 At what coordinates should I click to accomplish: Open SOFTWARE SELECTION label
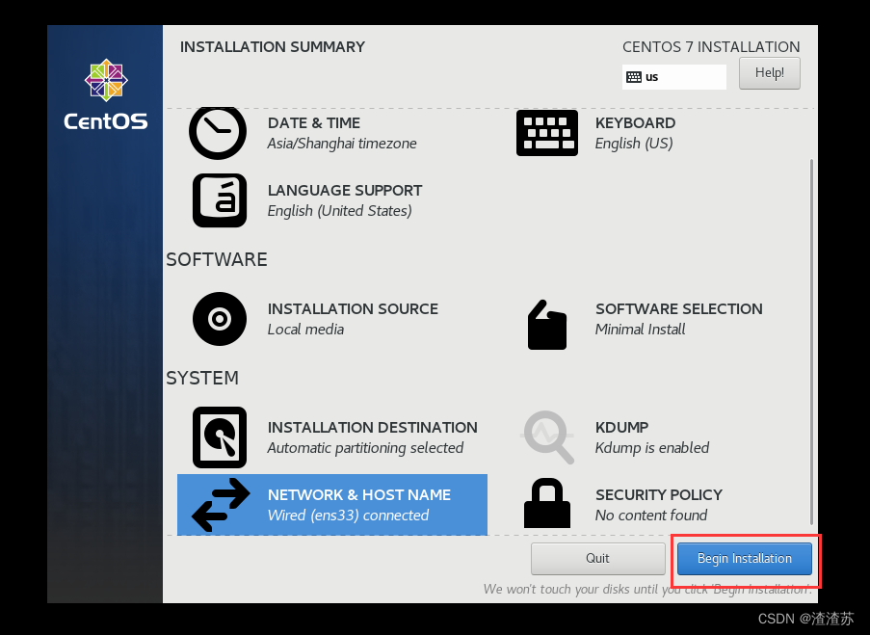click(x=679, y=309)
